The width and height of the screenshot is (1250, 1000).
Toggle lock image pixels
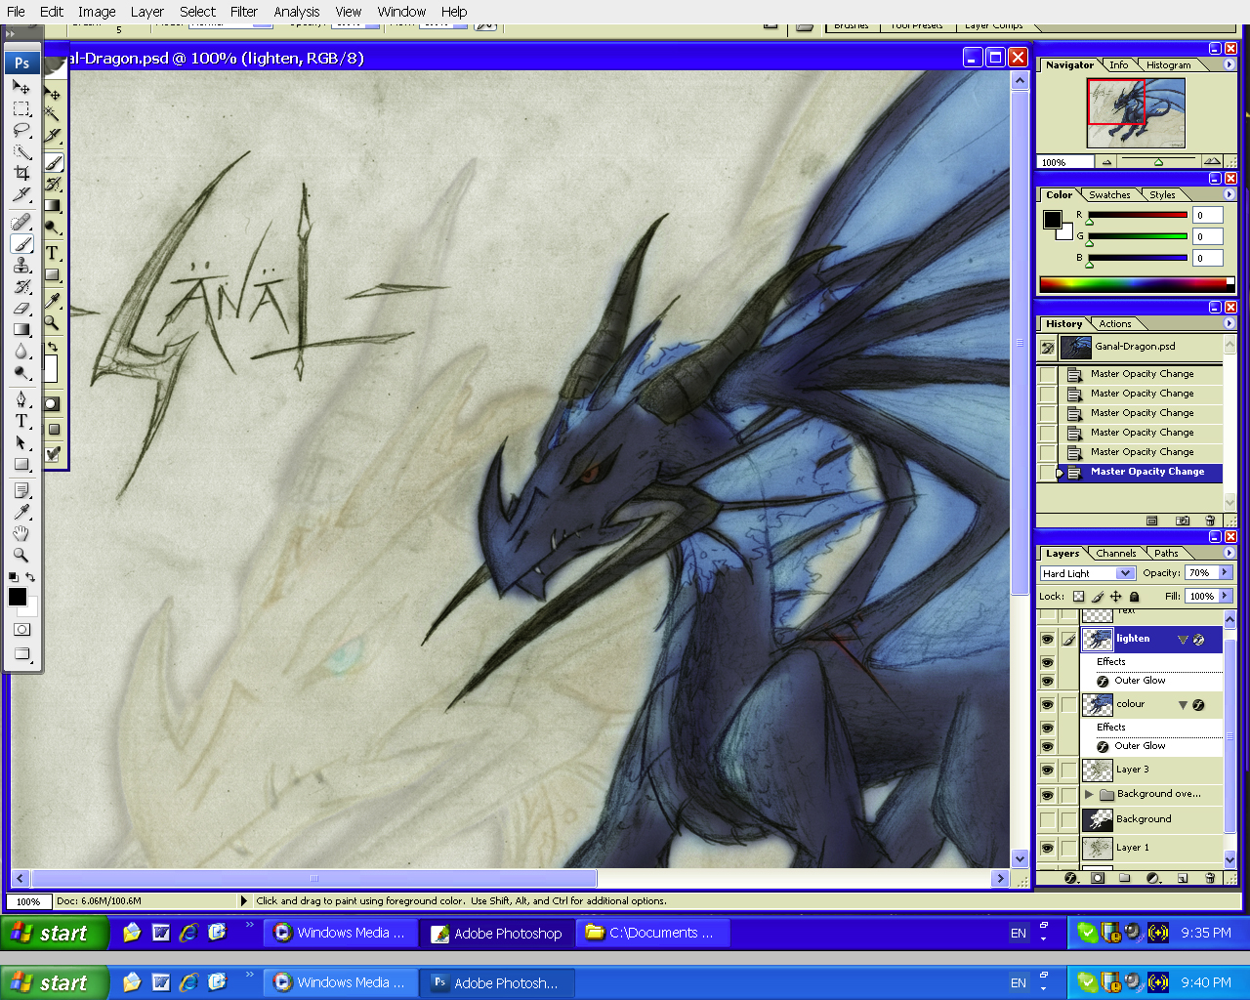coord(1098,597)
